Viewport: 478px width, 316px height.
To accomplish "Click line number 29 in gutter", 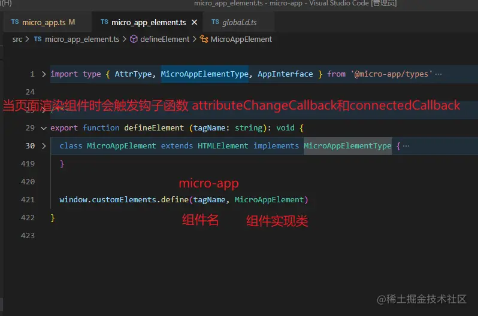I will pyautogui.click(x=30, y=128).
